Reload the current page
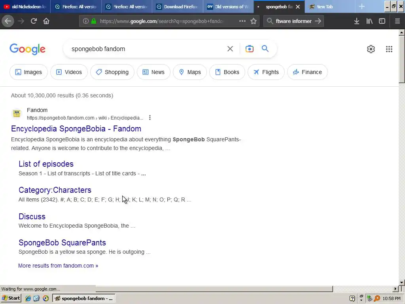This screenshot has width=405, height=304. (34, 21)
